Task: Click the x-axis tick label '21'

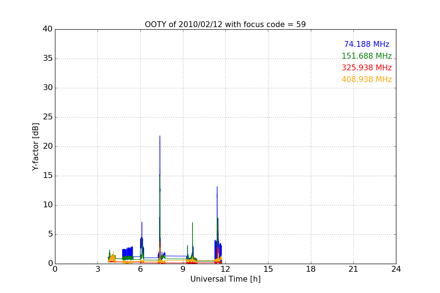Action: [353, 269]
